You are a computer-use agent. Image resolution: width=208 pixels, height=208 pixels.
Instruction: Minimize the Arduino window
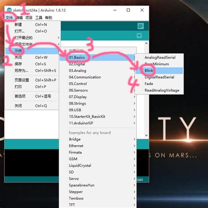pos(115,10)
